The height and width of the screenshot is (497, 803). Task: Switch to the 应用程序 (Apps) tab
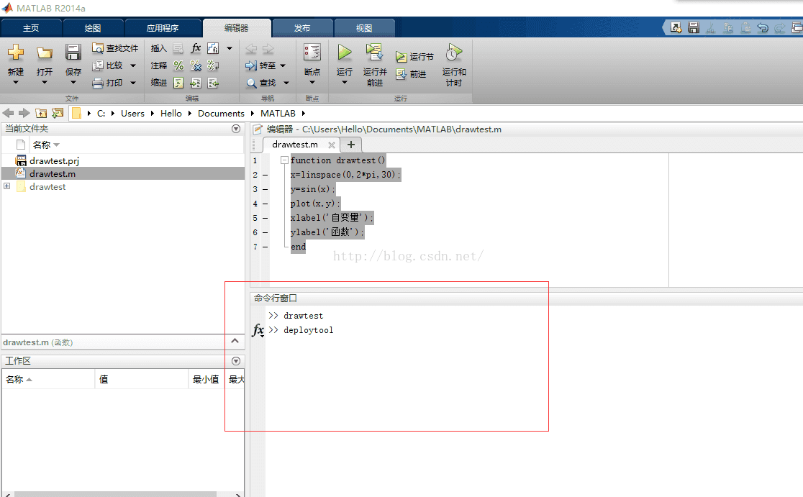tap(163, 28)
